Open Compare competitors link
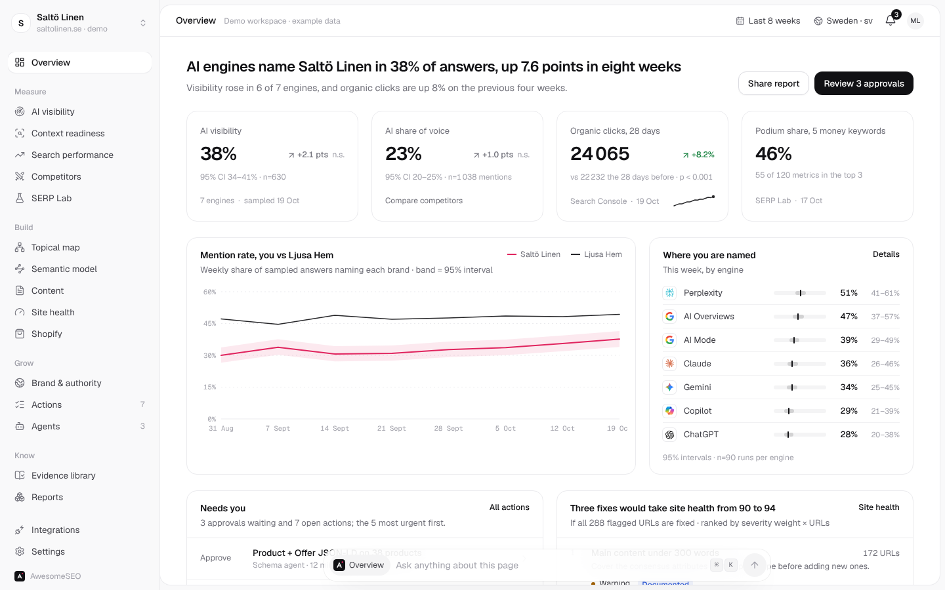This screenshot has width=945, height=590. point(424,201)
